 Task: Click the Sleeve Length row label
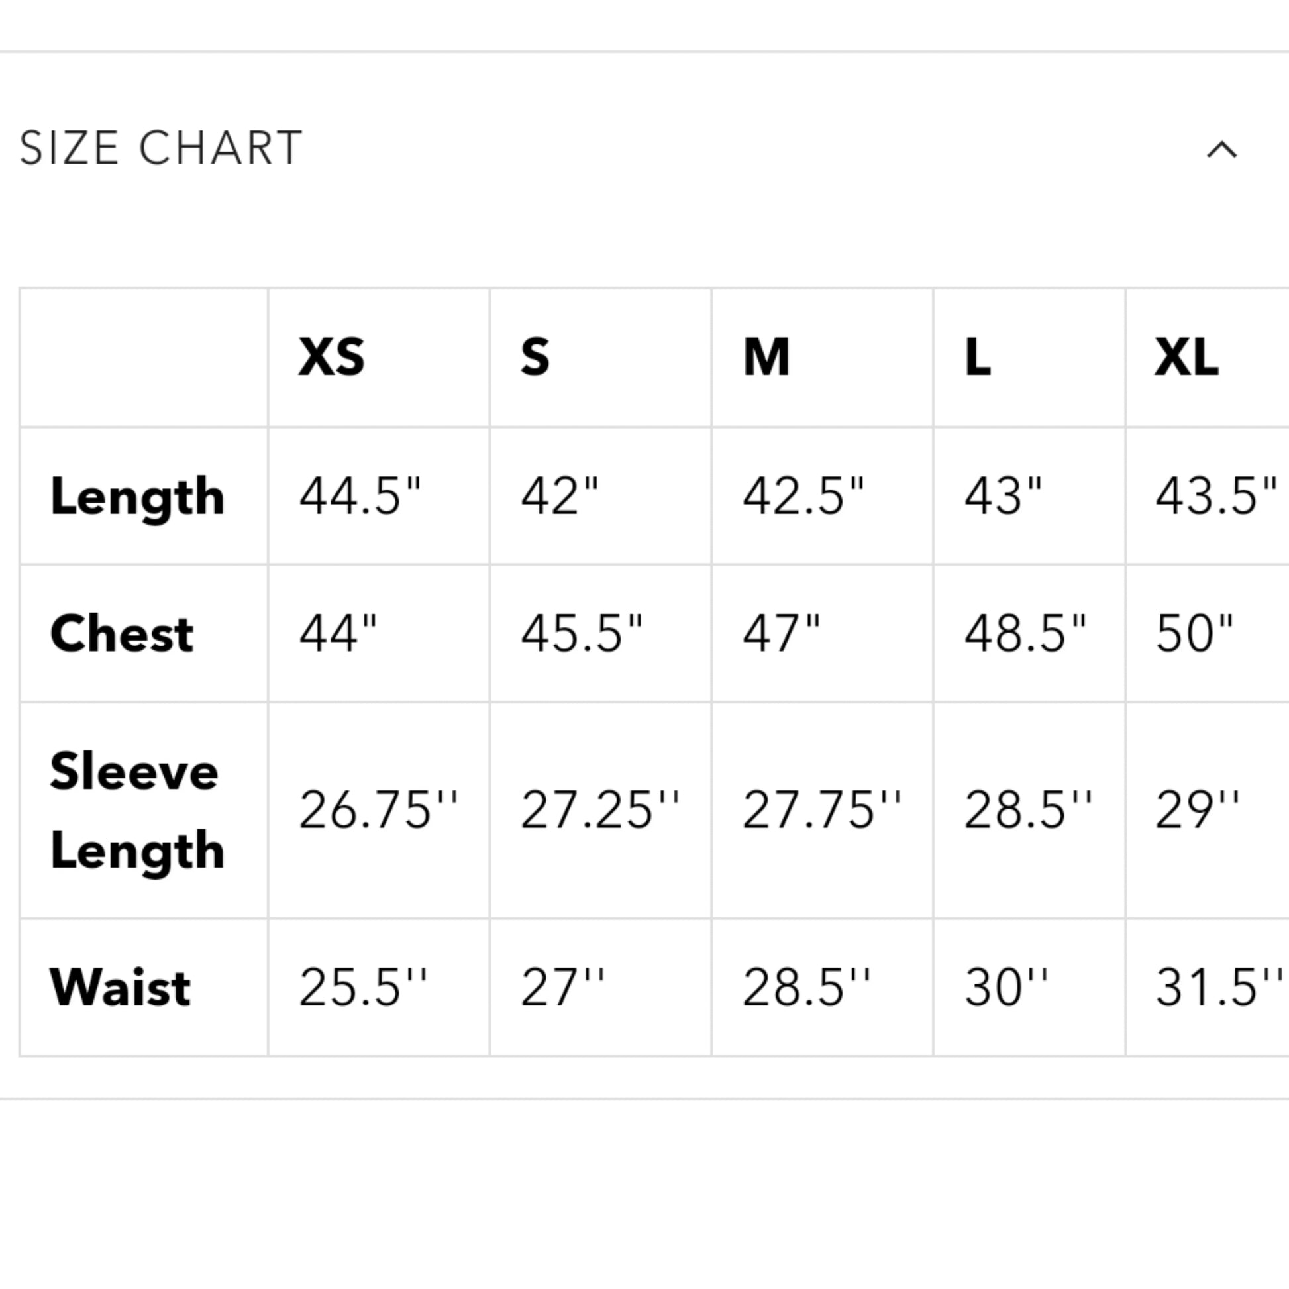pyautogui.click(x=137, y=811)
